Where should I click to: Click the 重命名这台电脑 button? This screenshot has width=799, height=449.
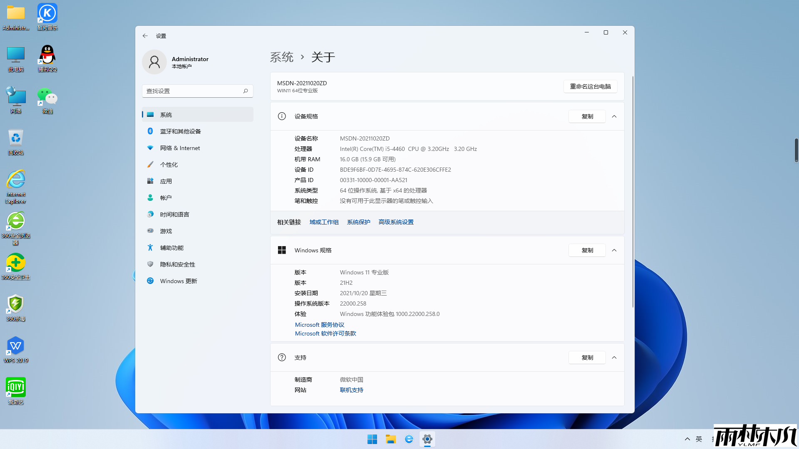click(590, 86)
